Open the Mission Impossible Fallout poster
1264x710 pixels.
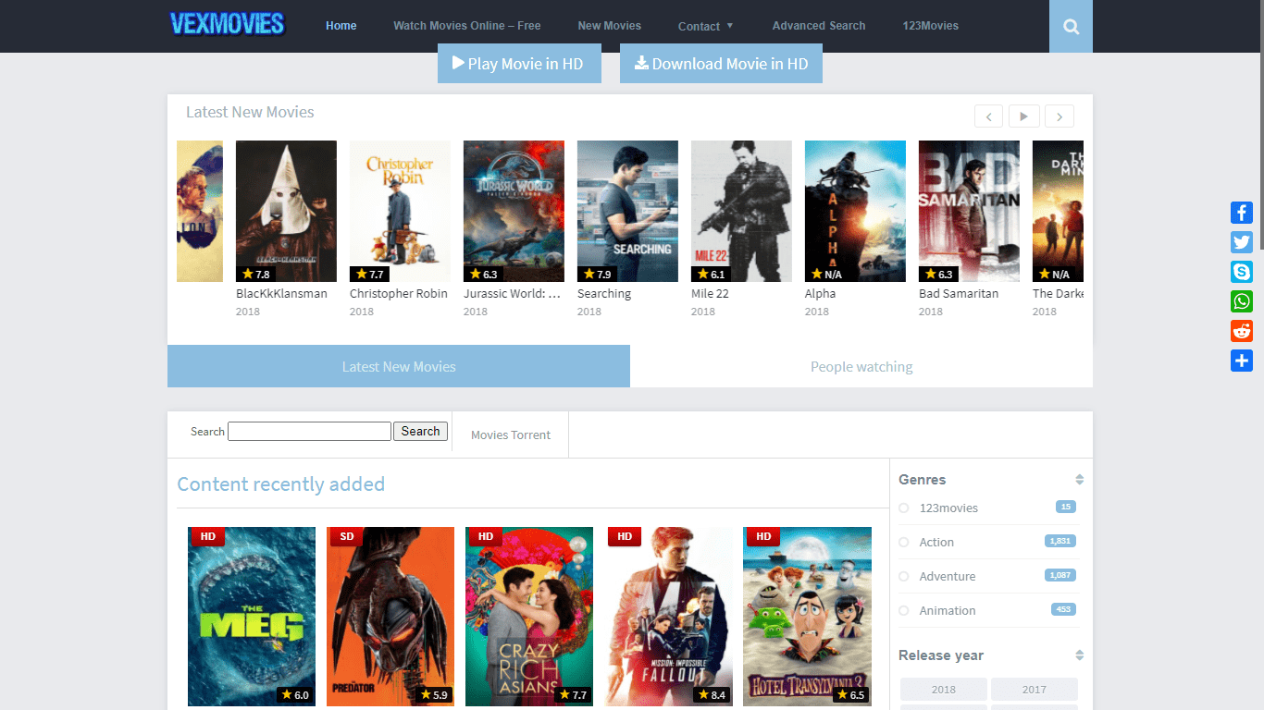click(x=668, y=617)
